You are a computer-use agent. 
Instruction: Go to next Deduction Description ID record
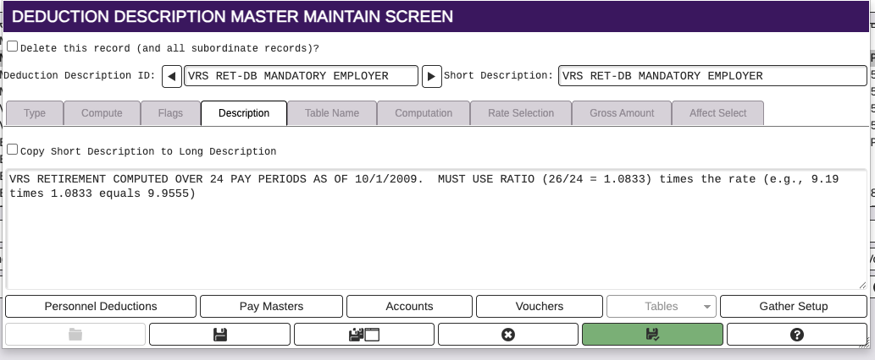pos(431,76)
